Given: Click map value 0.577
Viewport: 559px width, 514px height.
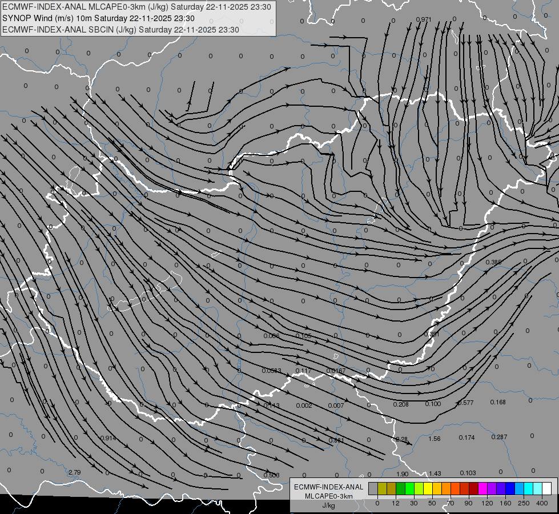Looking at the screenshot, I should (x=465, y=403).
